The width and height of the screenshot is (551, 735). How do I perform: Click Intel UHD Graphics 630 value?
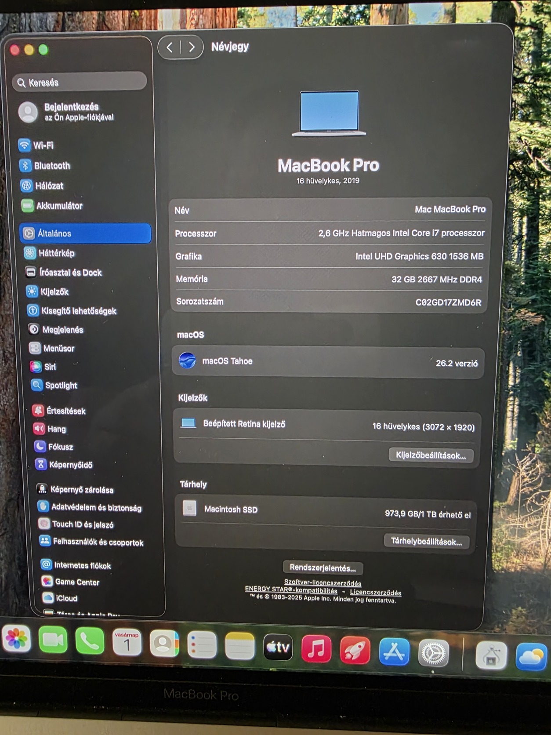[x=419, y=256]
